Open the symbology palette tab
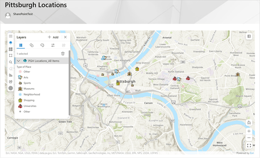Screen dimensions: 260x158 [42, 45]
